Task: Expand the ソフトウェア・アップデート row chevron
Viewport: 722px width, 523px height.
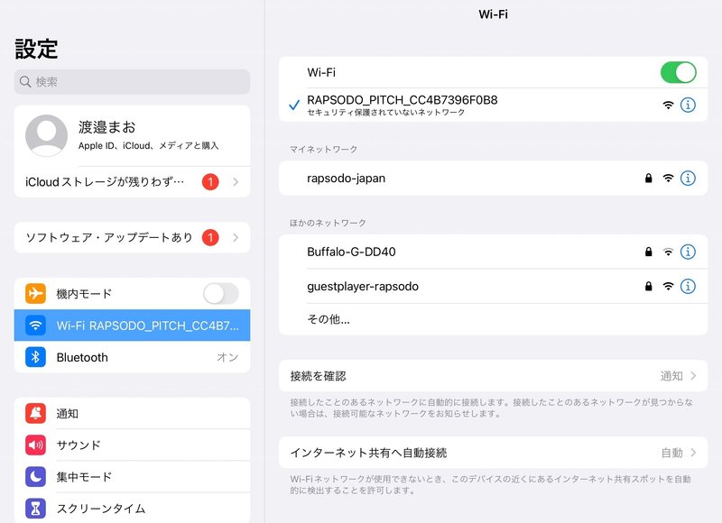Action: tap(236, 237)
